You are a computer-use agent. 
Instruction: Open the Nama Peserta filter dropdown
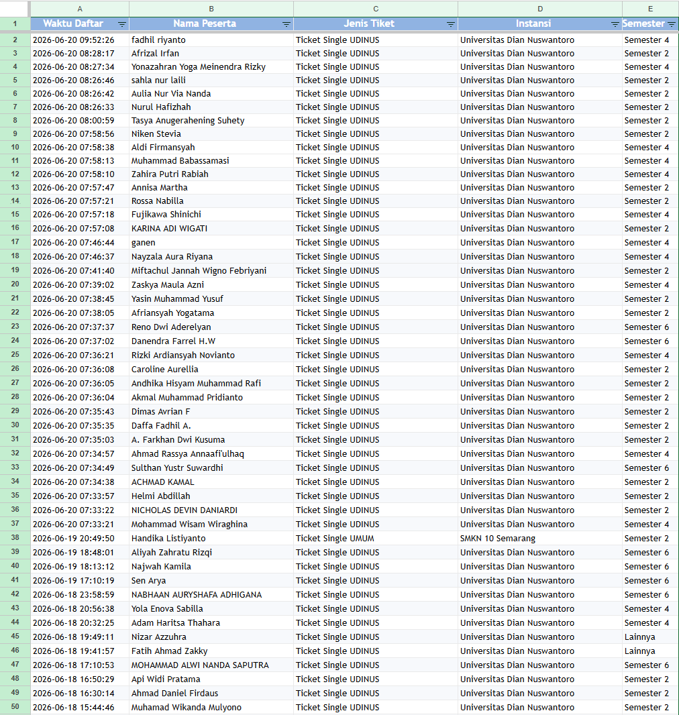coord(286,24)
